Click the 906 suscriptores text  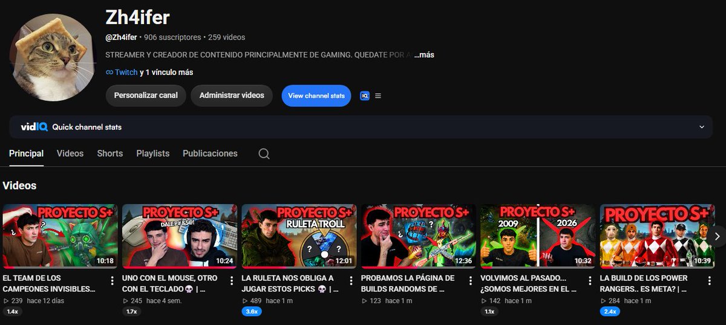coord(172,37)
